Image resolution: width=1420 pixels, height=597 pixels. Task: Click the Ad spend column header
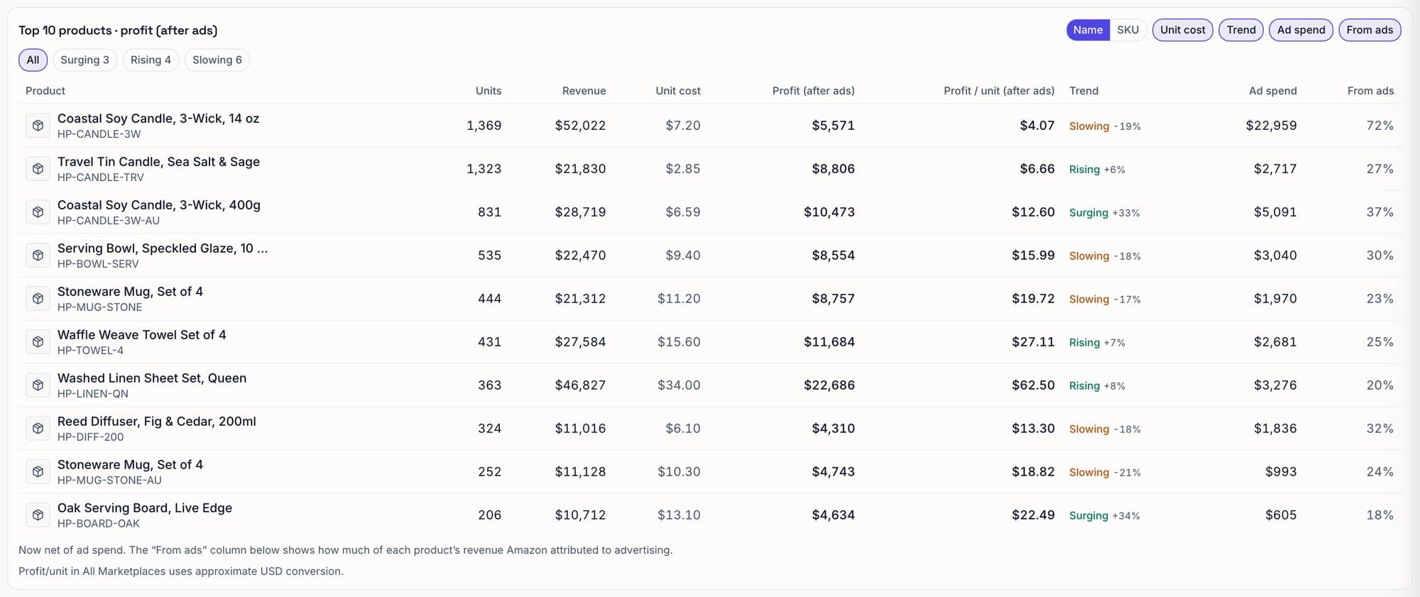coord(1273,91)
